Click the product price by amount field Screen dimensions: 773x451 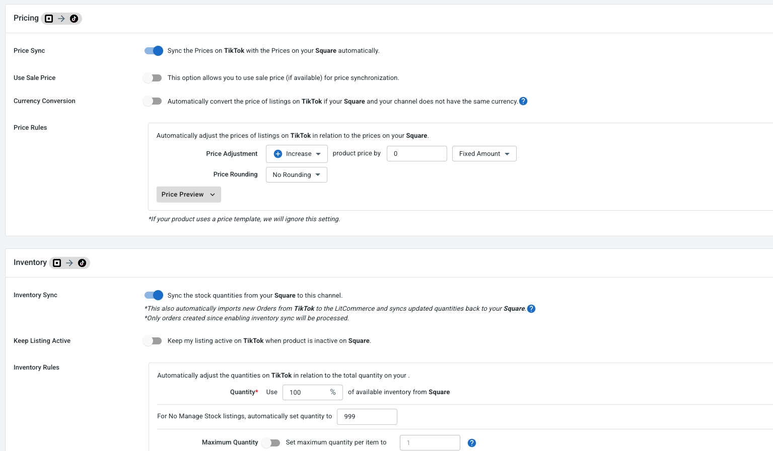[x=417, y=154]
